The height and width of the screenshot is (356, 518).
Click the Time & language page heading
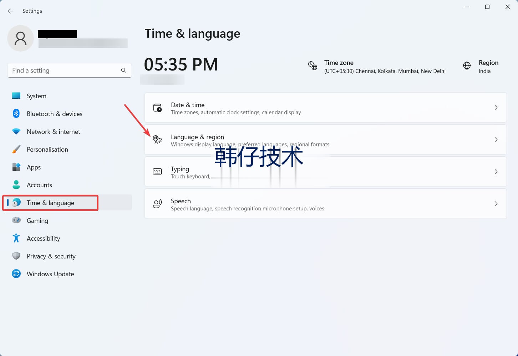coord(192,33)
